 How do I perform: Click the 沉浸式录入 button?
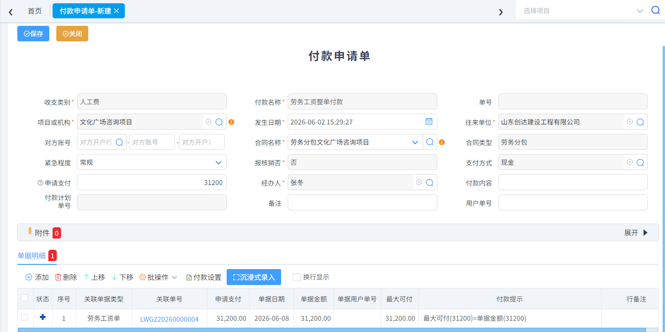[x=254, y=277]
